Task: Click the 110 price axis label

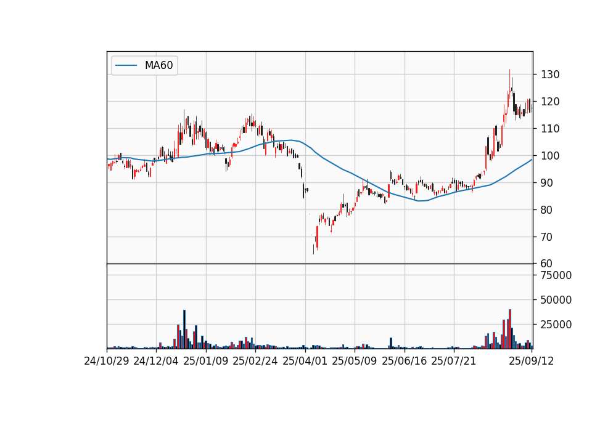Action: (x=550, y=129)
